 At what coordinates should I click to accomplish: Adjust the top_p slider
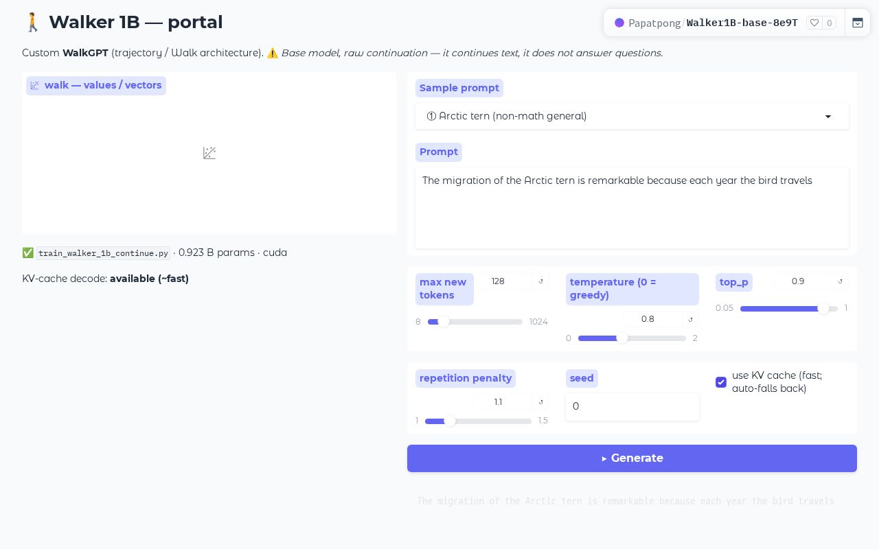[x=789, y=309]
